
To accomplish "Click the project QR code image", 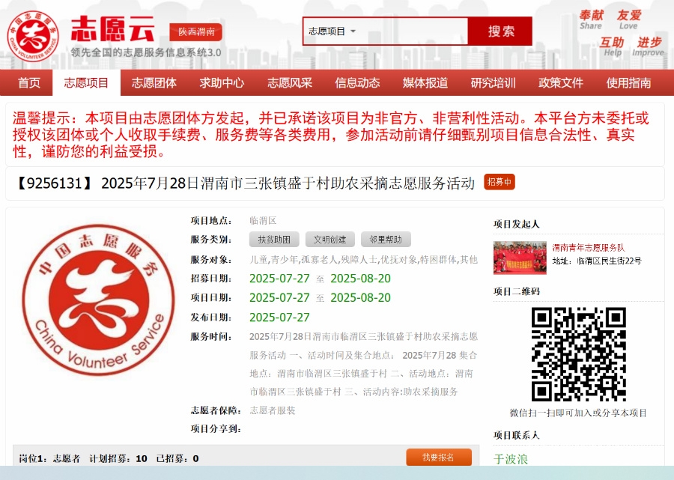I will 578,354.
